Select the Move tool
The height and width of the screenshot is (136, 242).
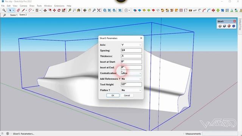54,10
